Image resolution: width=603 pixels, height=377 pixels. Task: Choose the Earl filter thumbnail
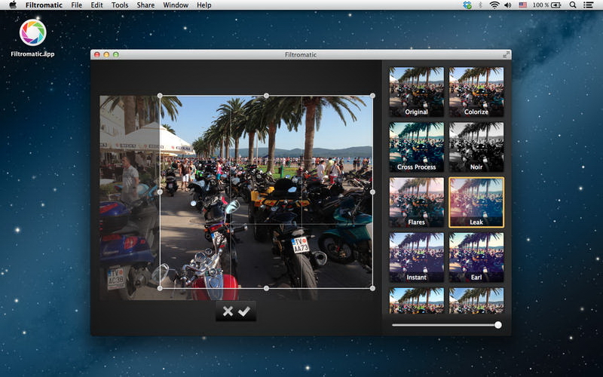pyautogui.click(x=476, y=257)
